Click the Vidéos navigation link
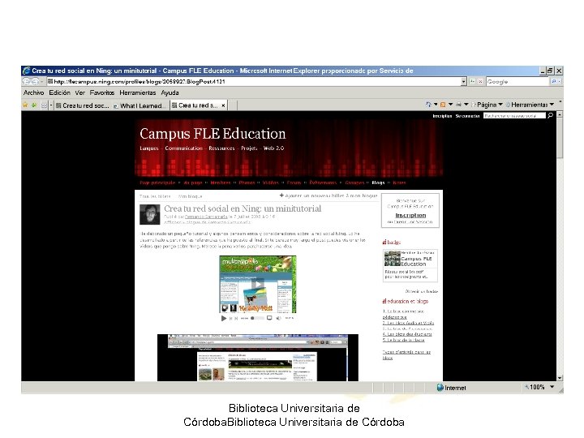The width and height of the screenshot is (584, 438). point(271,182)
